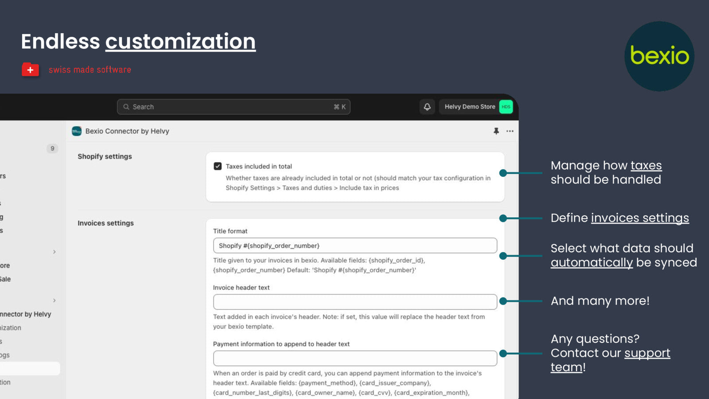Click the green HDS store avatar
709x399 pixels.
tap(506, 107)
